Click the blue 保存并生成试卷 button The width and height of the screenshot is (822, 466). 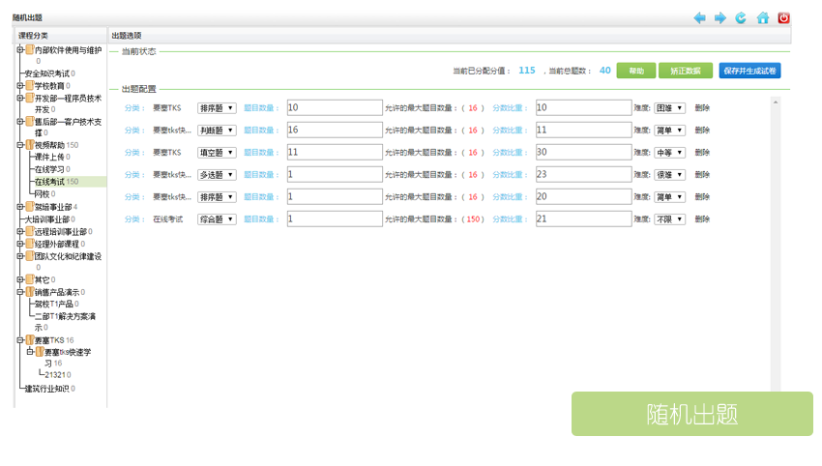point(749,71)
